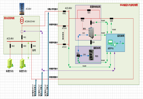Click the QS1 switch block
The height and width of the screenshot is (99, 143).
point(89,10)
